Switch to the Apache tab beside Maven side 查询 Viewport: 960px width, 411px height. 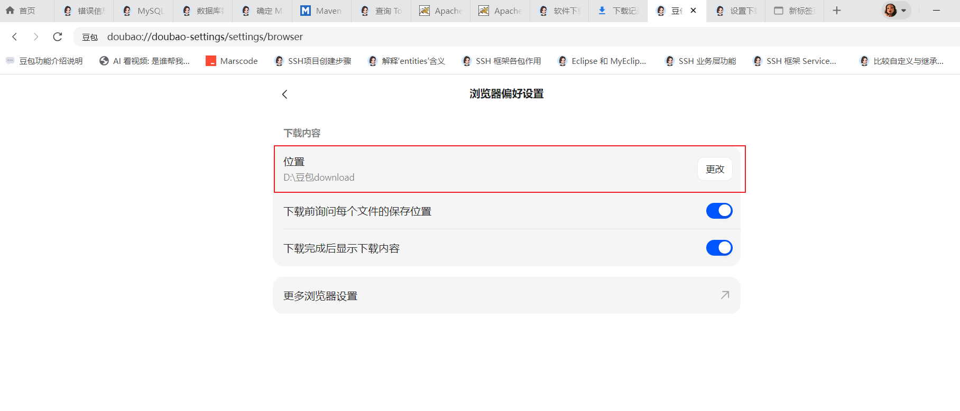(x=441, y=11)
